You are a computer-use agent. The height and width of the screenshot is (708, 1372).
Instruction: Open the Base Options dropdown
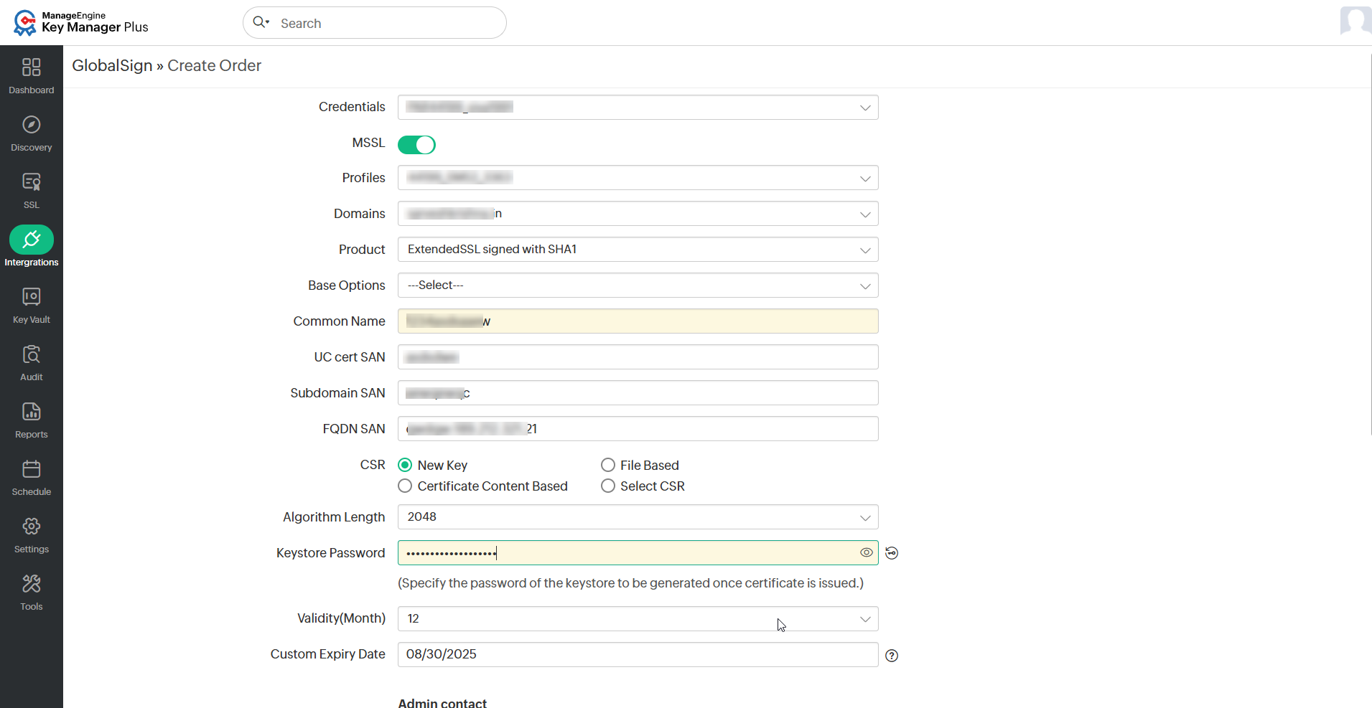(638, 285)
